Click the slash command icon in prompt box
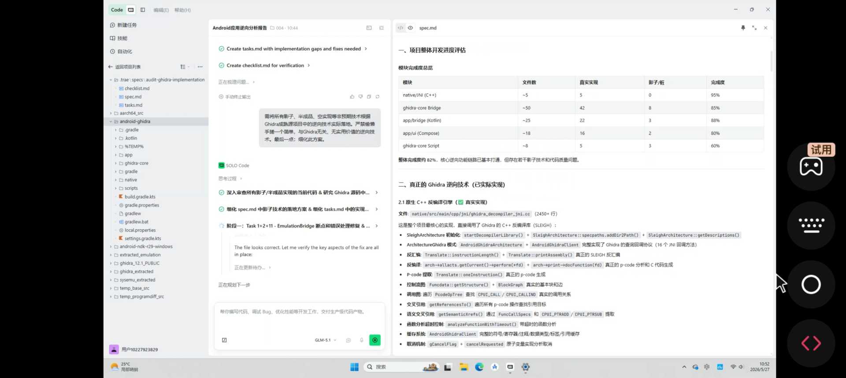846x378 pixels. click(x=224, y=340)
